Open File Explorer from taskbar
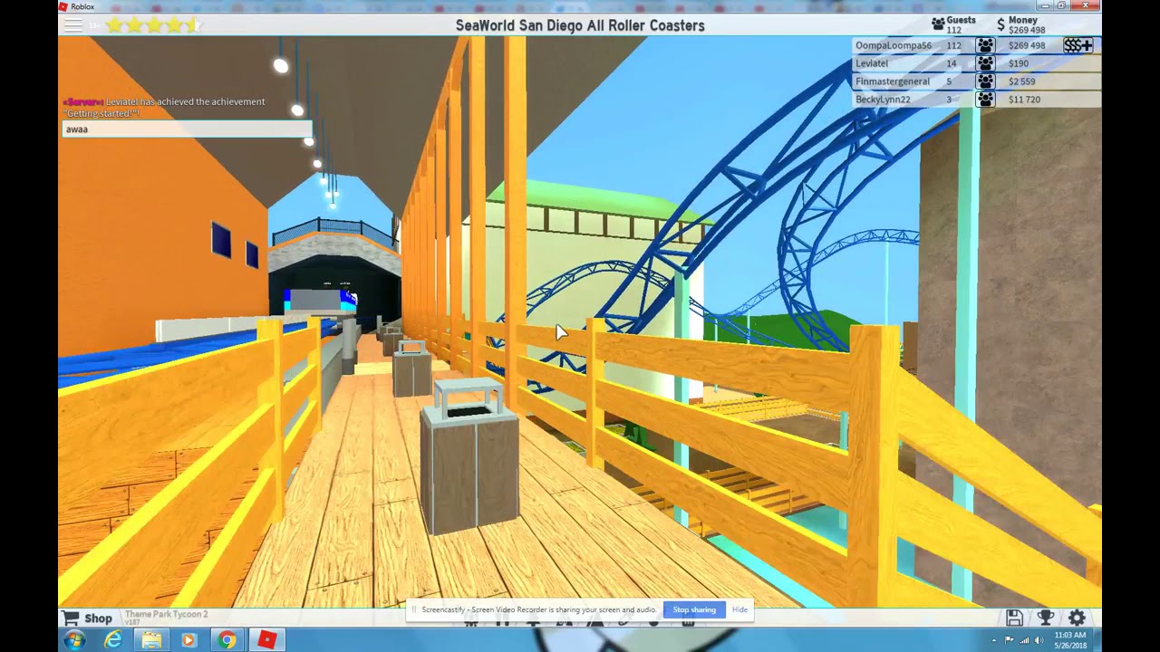The height and width of the screenshot is (652, 1160). pyautogui.click(x=150, y=640)
